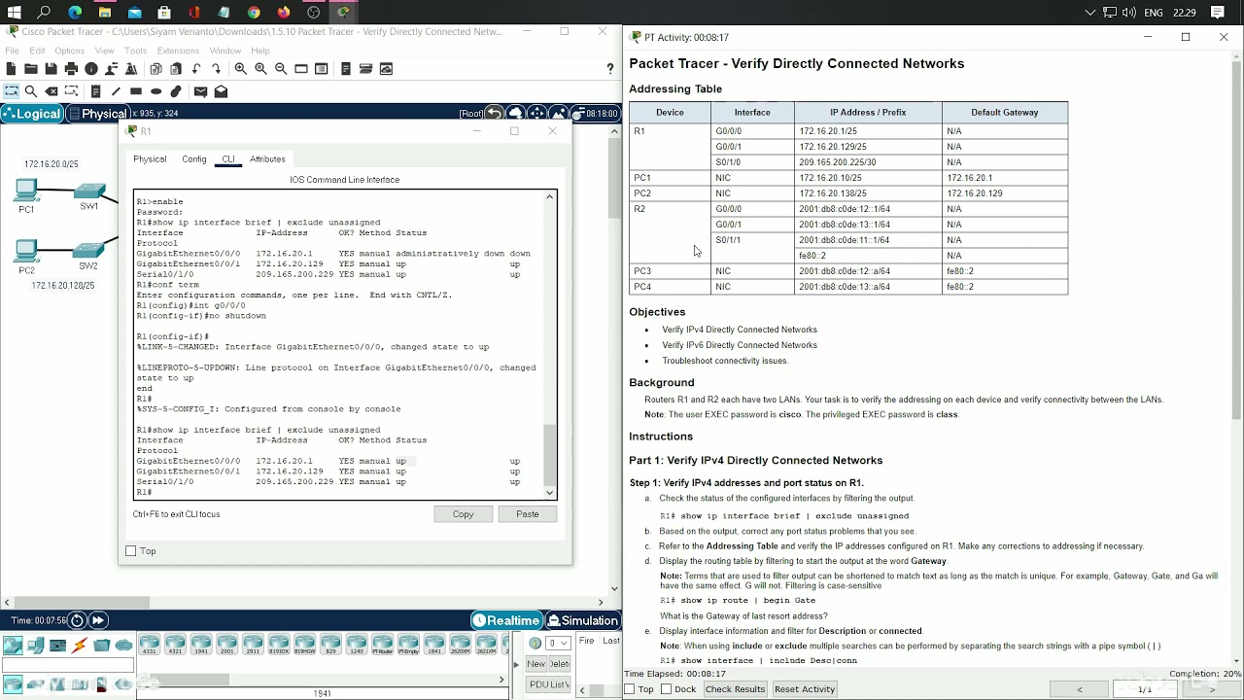This screenshot has width=1244, height=700.
Task: Click the Open folder icon in toolbar
Action: 31,69
